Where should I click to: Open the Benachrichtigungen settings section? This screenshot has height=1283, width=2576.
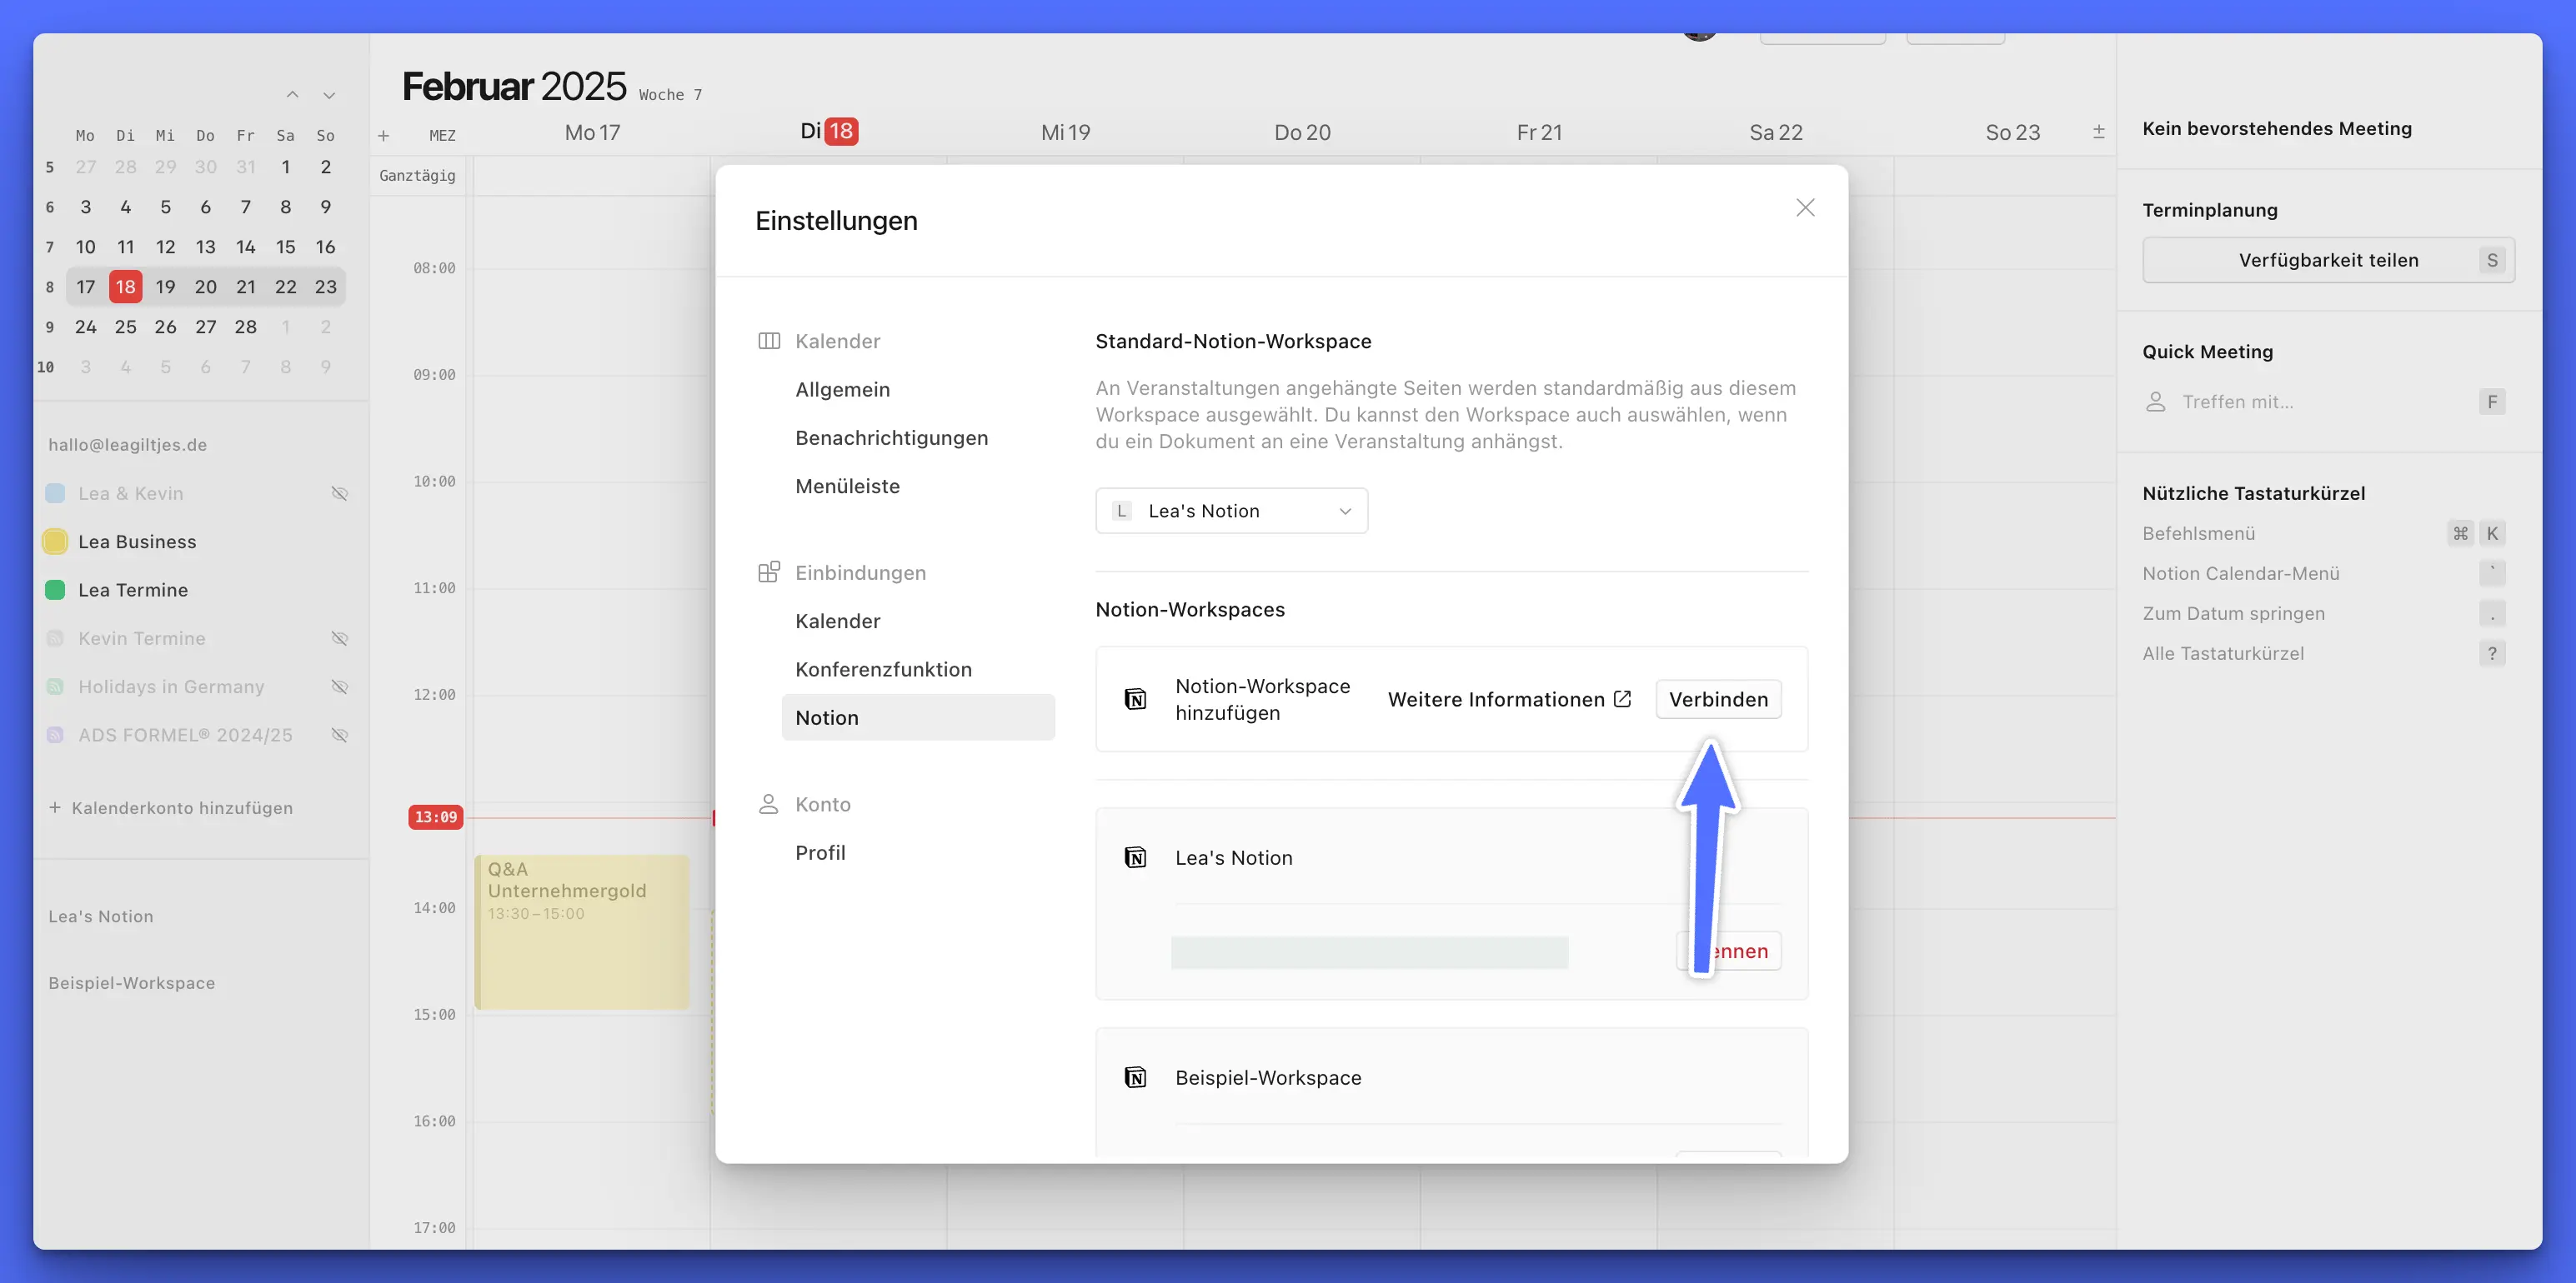(x=891, y=437)
